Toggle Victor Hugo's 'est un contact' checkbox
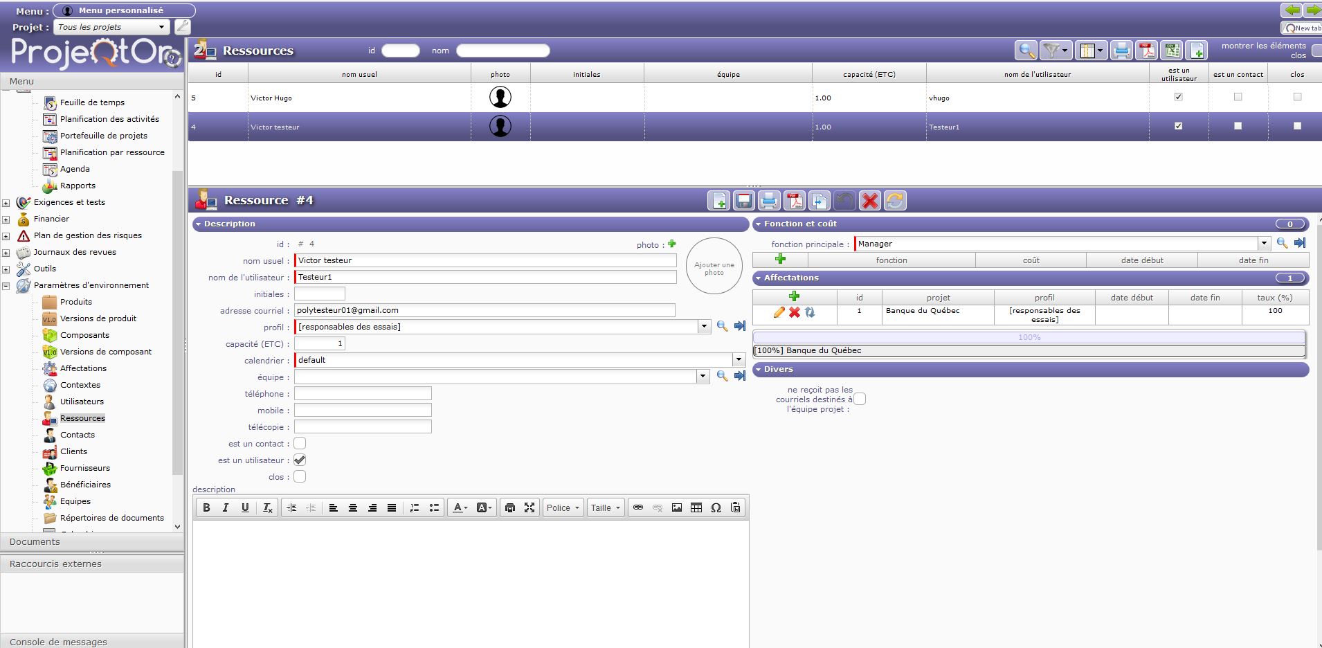The width and height of the screenshot is (1322, 648). point(1238,97)
